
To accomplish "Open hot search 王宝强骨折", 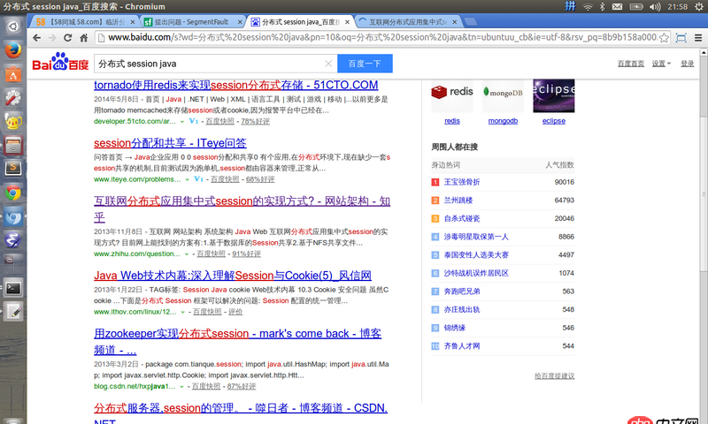I will [462, 182].
